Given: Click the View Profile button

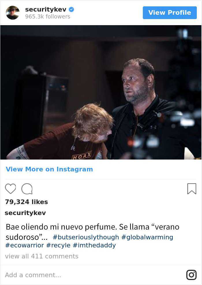Looking at the screenshot, I should (170, 12).
